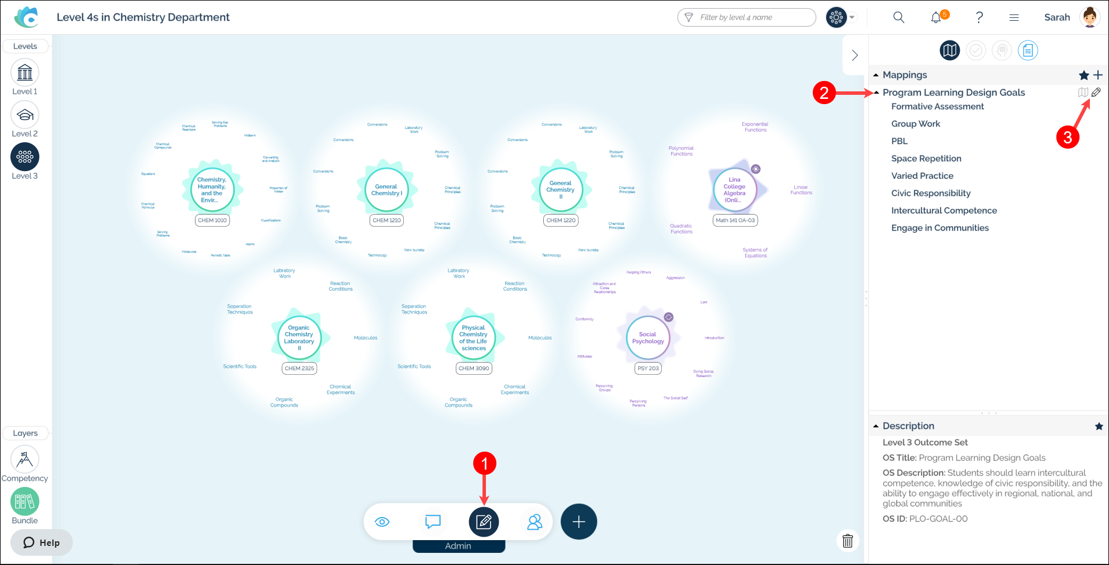Collapse the Program Learning Design Goals tree
1109x565 pixels.
[877, 93]
